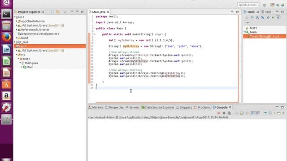Click the Display Selected Console icon
This screenshot has width=287, height=161.
[270, 113]
